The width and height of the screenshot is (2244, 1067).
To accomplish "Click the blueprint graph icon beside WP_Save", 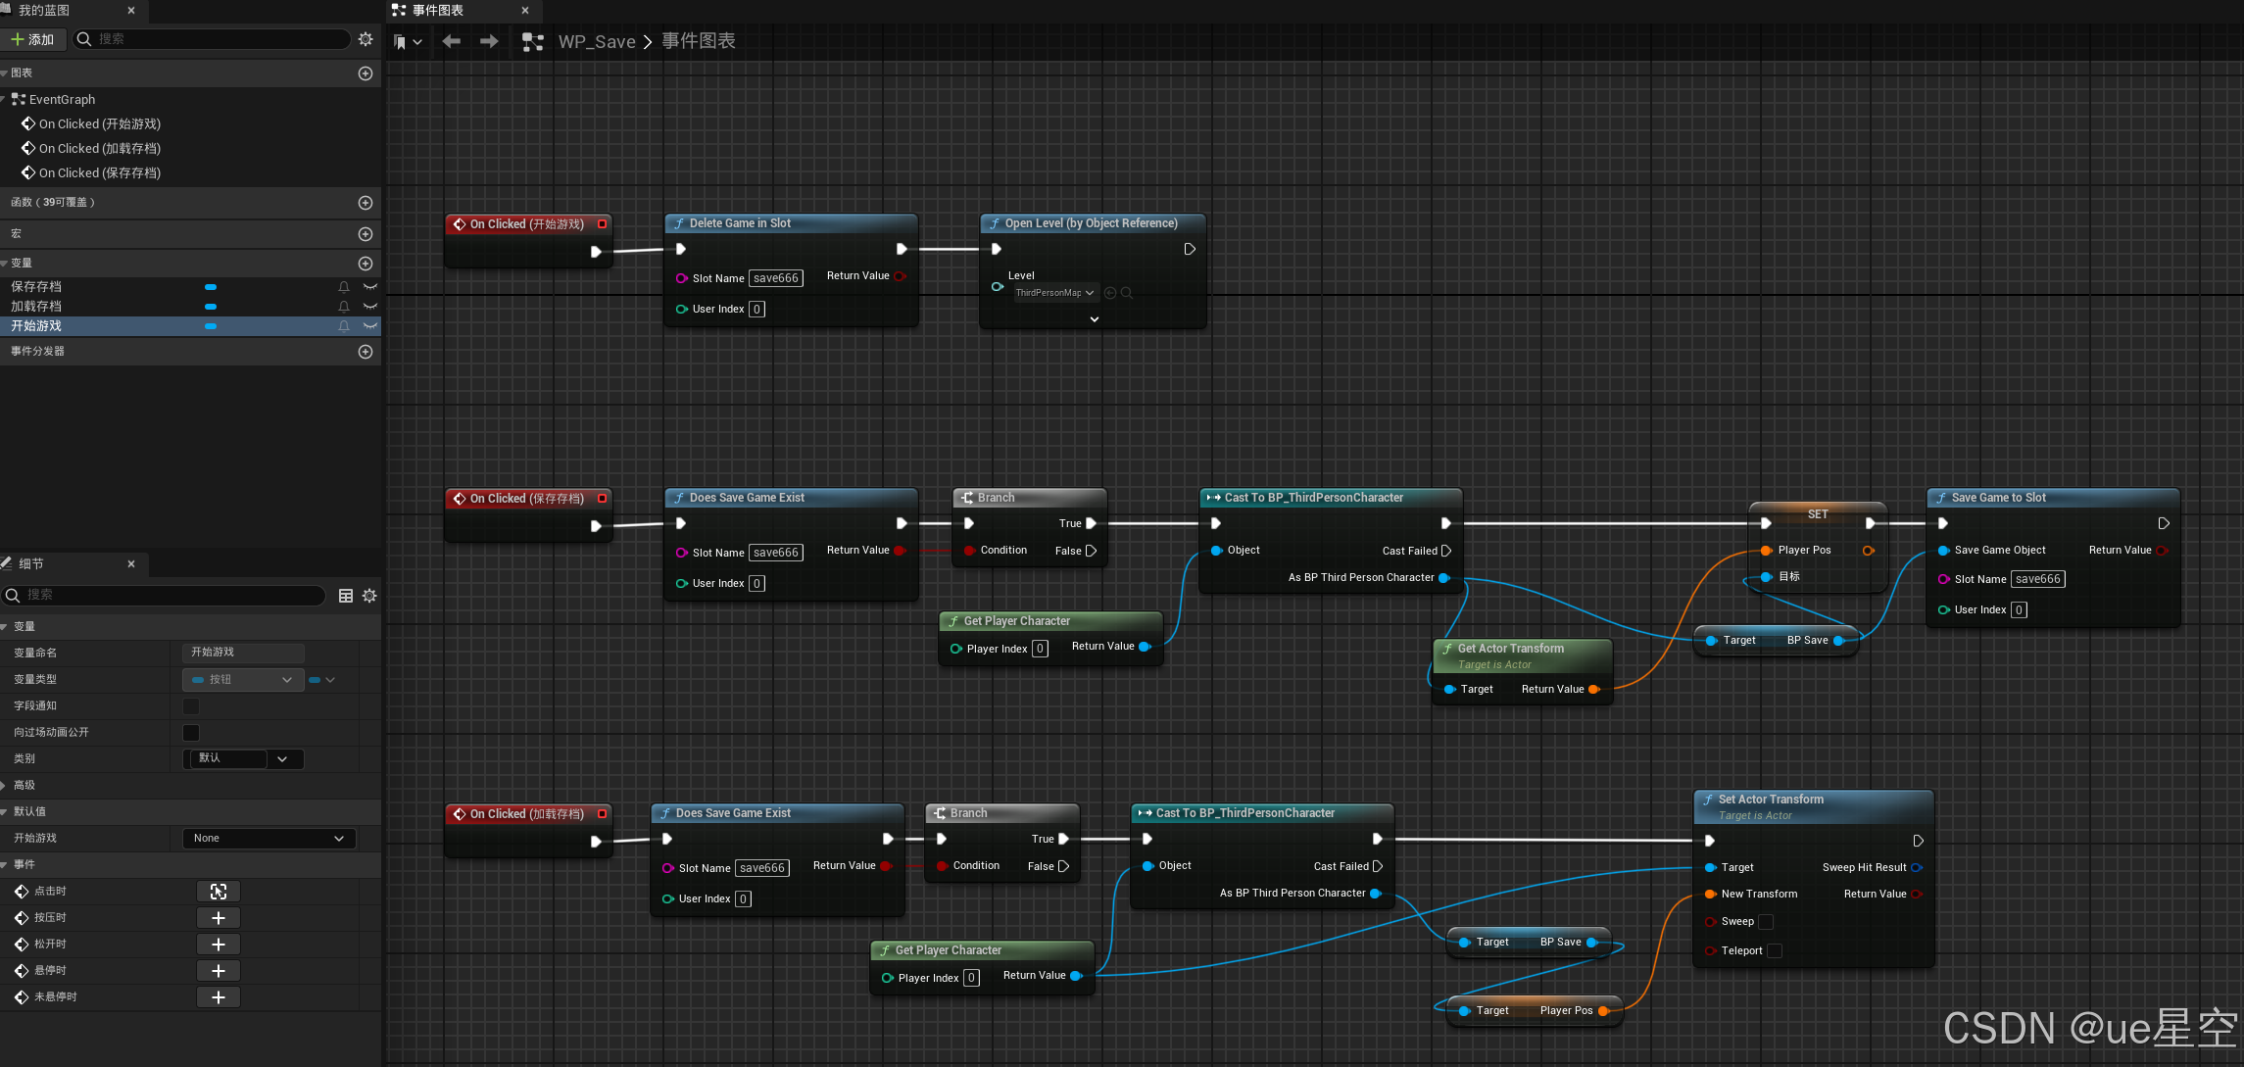I will click(x=533, y=42).
